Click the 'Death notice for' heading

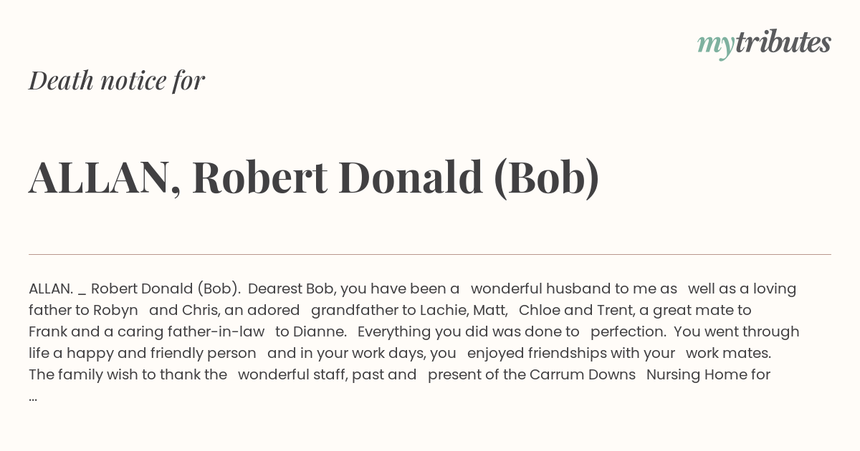(117, 81)
